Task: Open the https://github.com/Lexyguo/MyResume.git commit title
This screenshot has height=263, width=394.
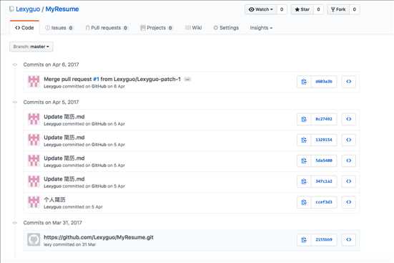Action: [99, 237]
